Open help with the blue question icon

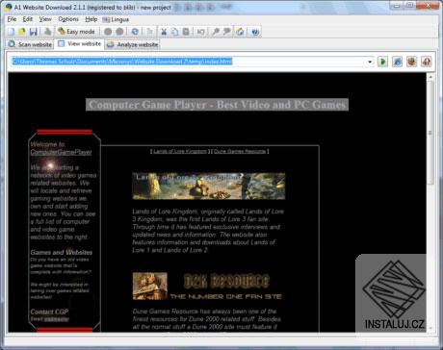tap(255, 32)
